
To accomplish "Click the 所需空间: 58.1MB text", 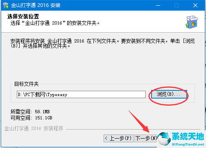I will click(x=30, y=112).
